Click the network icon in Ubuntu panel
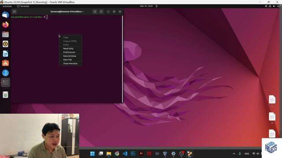Screen dimensions: 282x158 point(270,6)
